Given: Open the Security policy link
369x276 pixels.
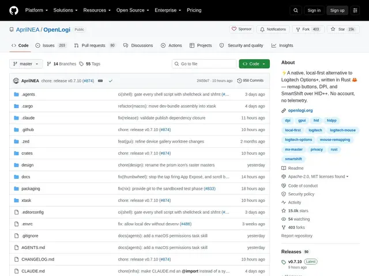Looking at the screenshot, I should pos(298,194).
